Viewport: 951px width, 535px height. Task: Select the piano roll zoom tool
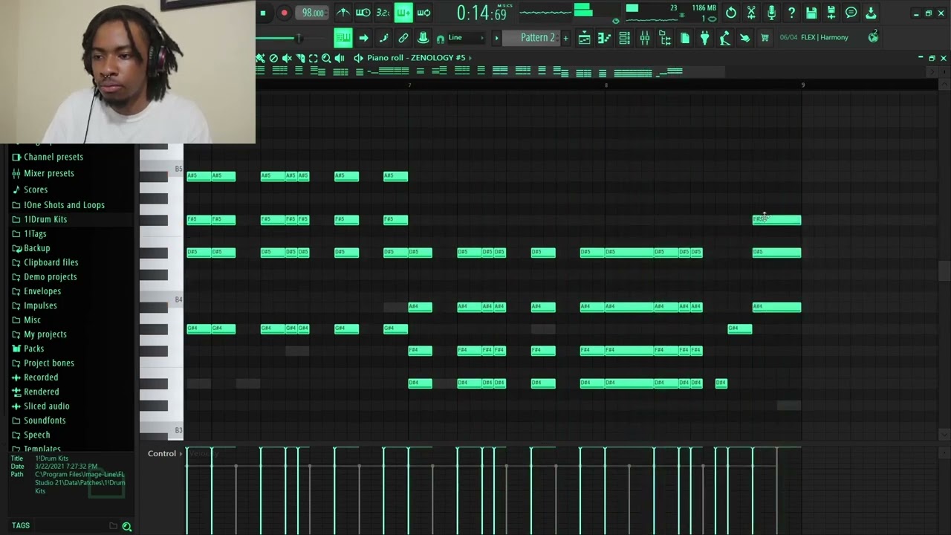pos(326,58)
